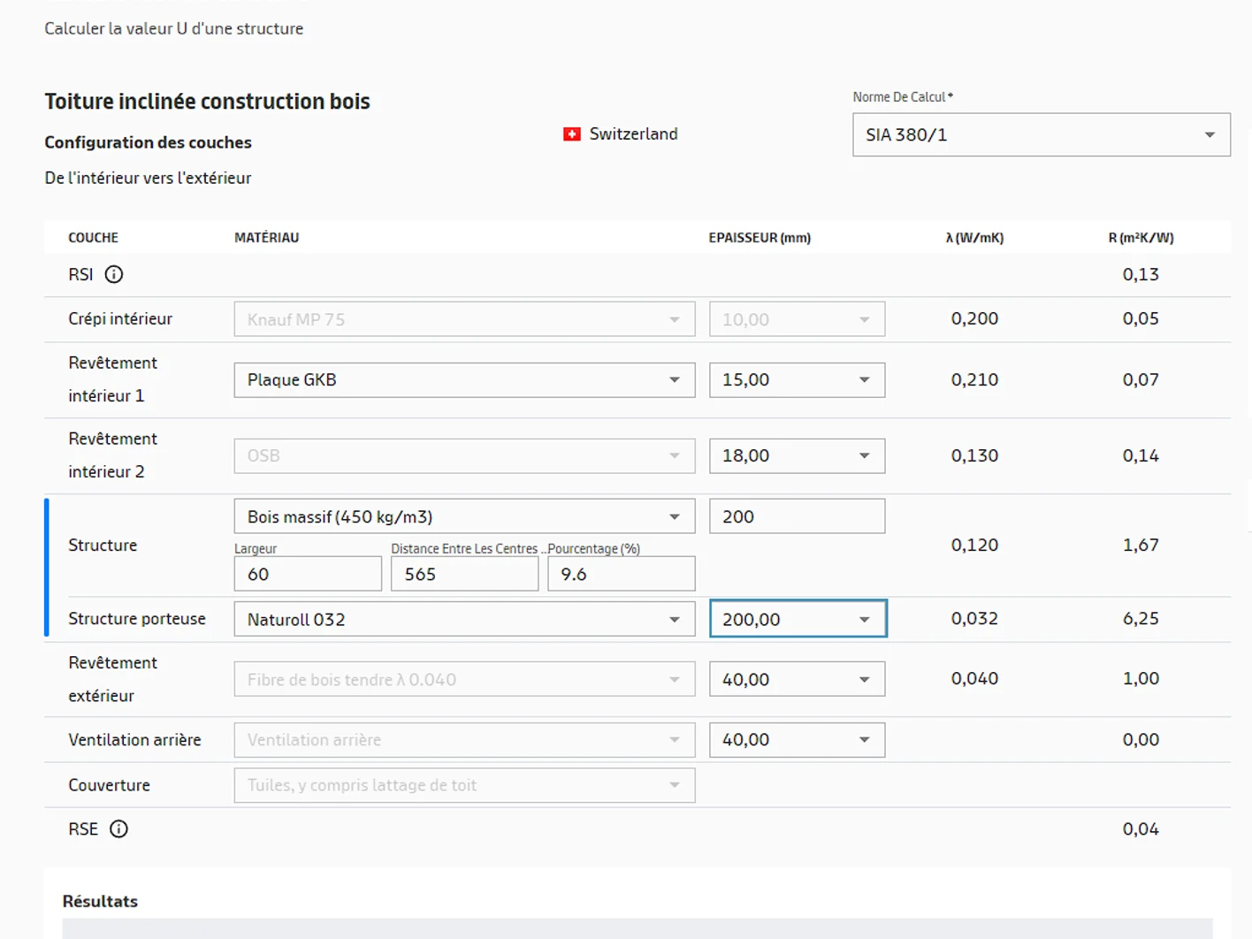1252x939 pixels.
Task: Click the lambda value 0,210
Action: (x=974, y=379)
